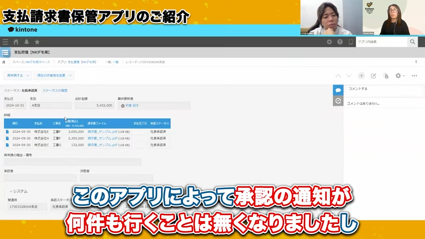Duplicate this record copy icon

pos(386,76)
